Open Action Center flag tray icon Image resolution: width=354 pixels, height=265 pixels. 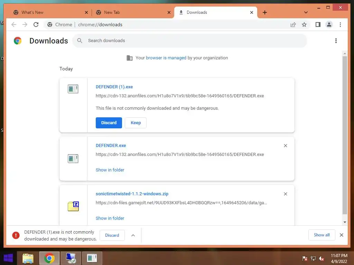[305, 258]
